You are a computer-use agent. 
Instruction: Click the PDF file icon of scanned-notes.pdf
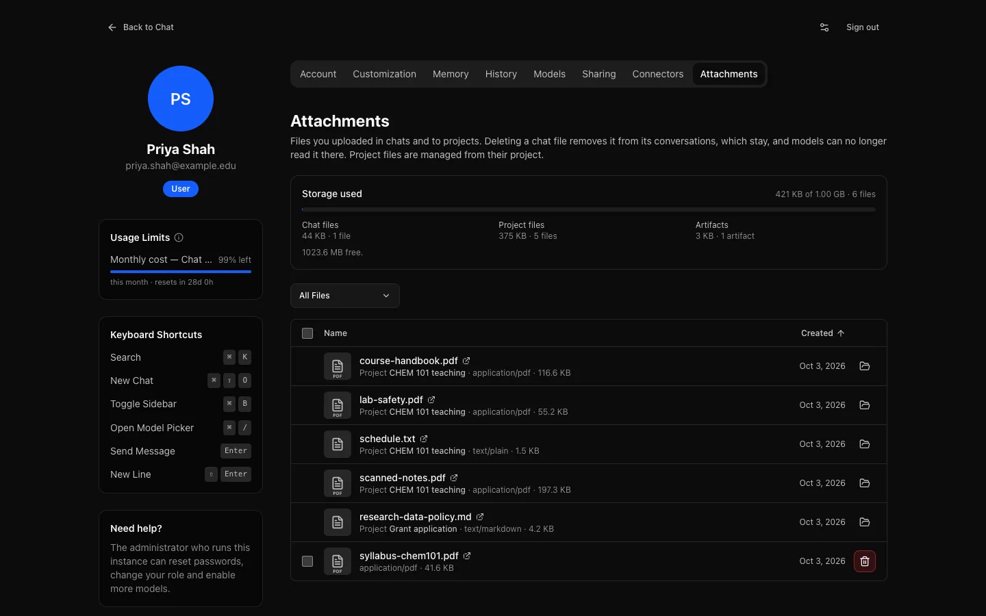[x=338, y=483]
